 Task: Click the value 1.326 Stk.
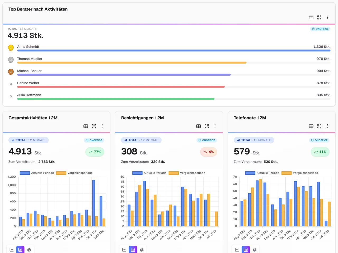point(322,47)
